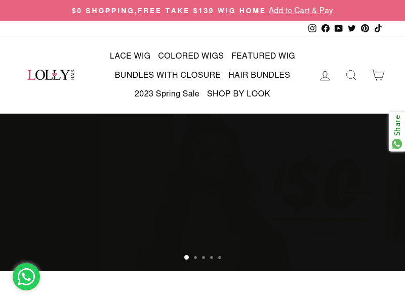Open the LACE WIG menu

point(130,56)
